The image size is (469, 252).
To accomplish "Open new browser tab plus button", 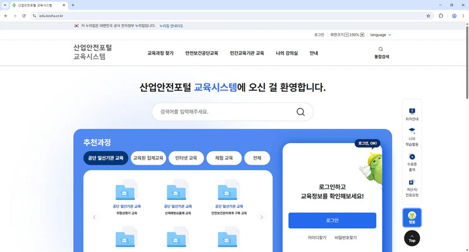I will [73, 5].
